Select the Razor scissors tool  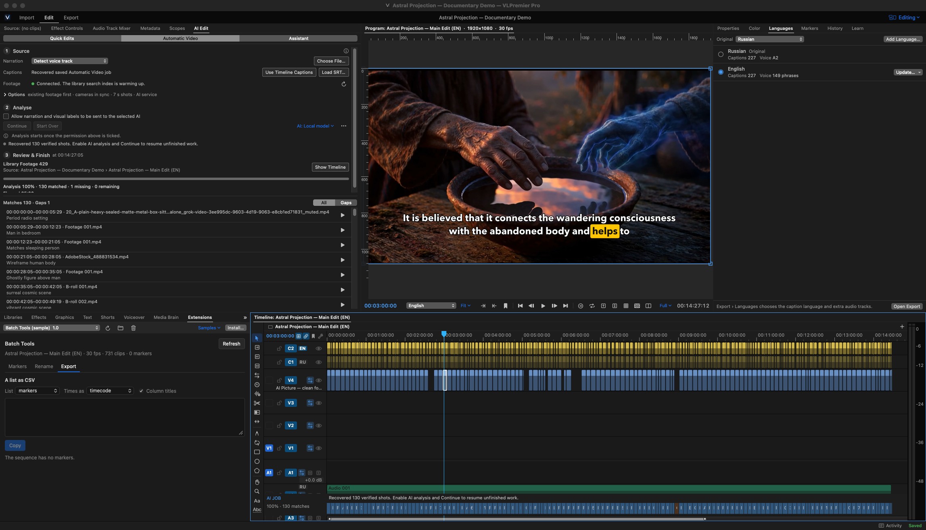click(x=257, y=403)
